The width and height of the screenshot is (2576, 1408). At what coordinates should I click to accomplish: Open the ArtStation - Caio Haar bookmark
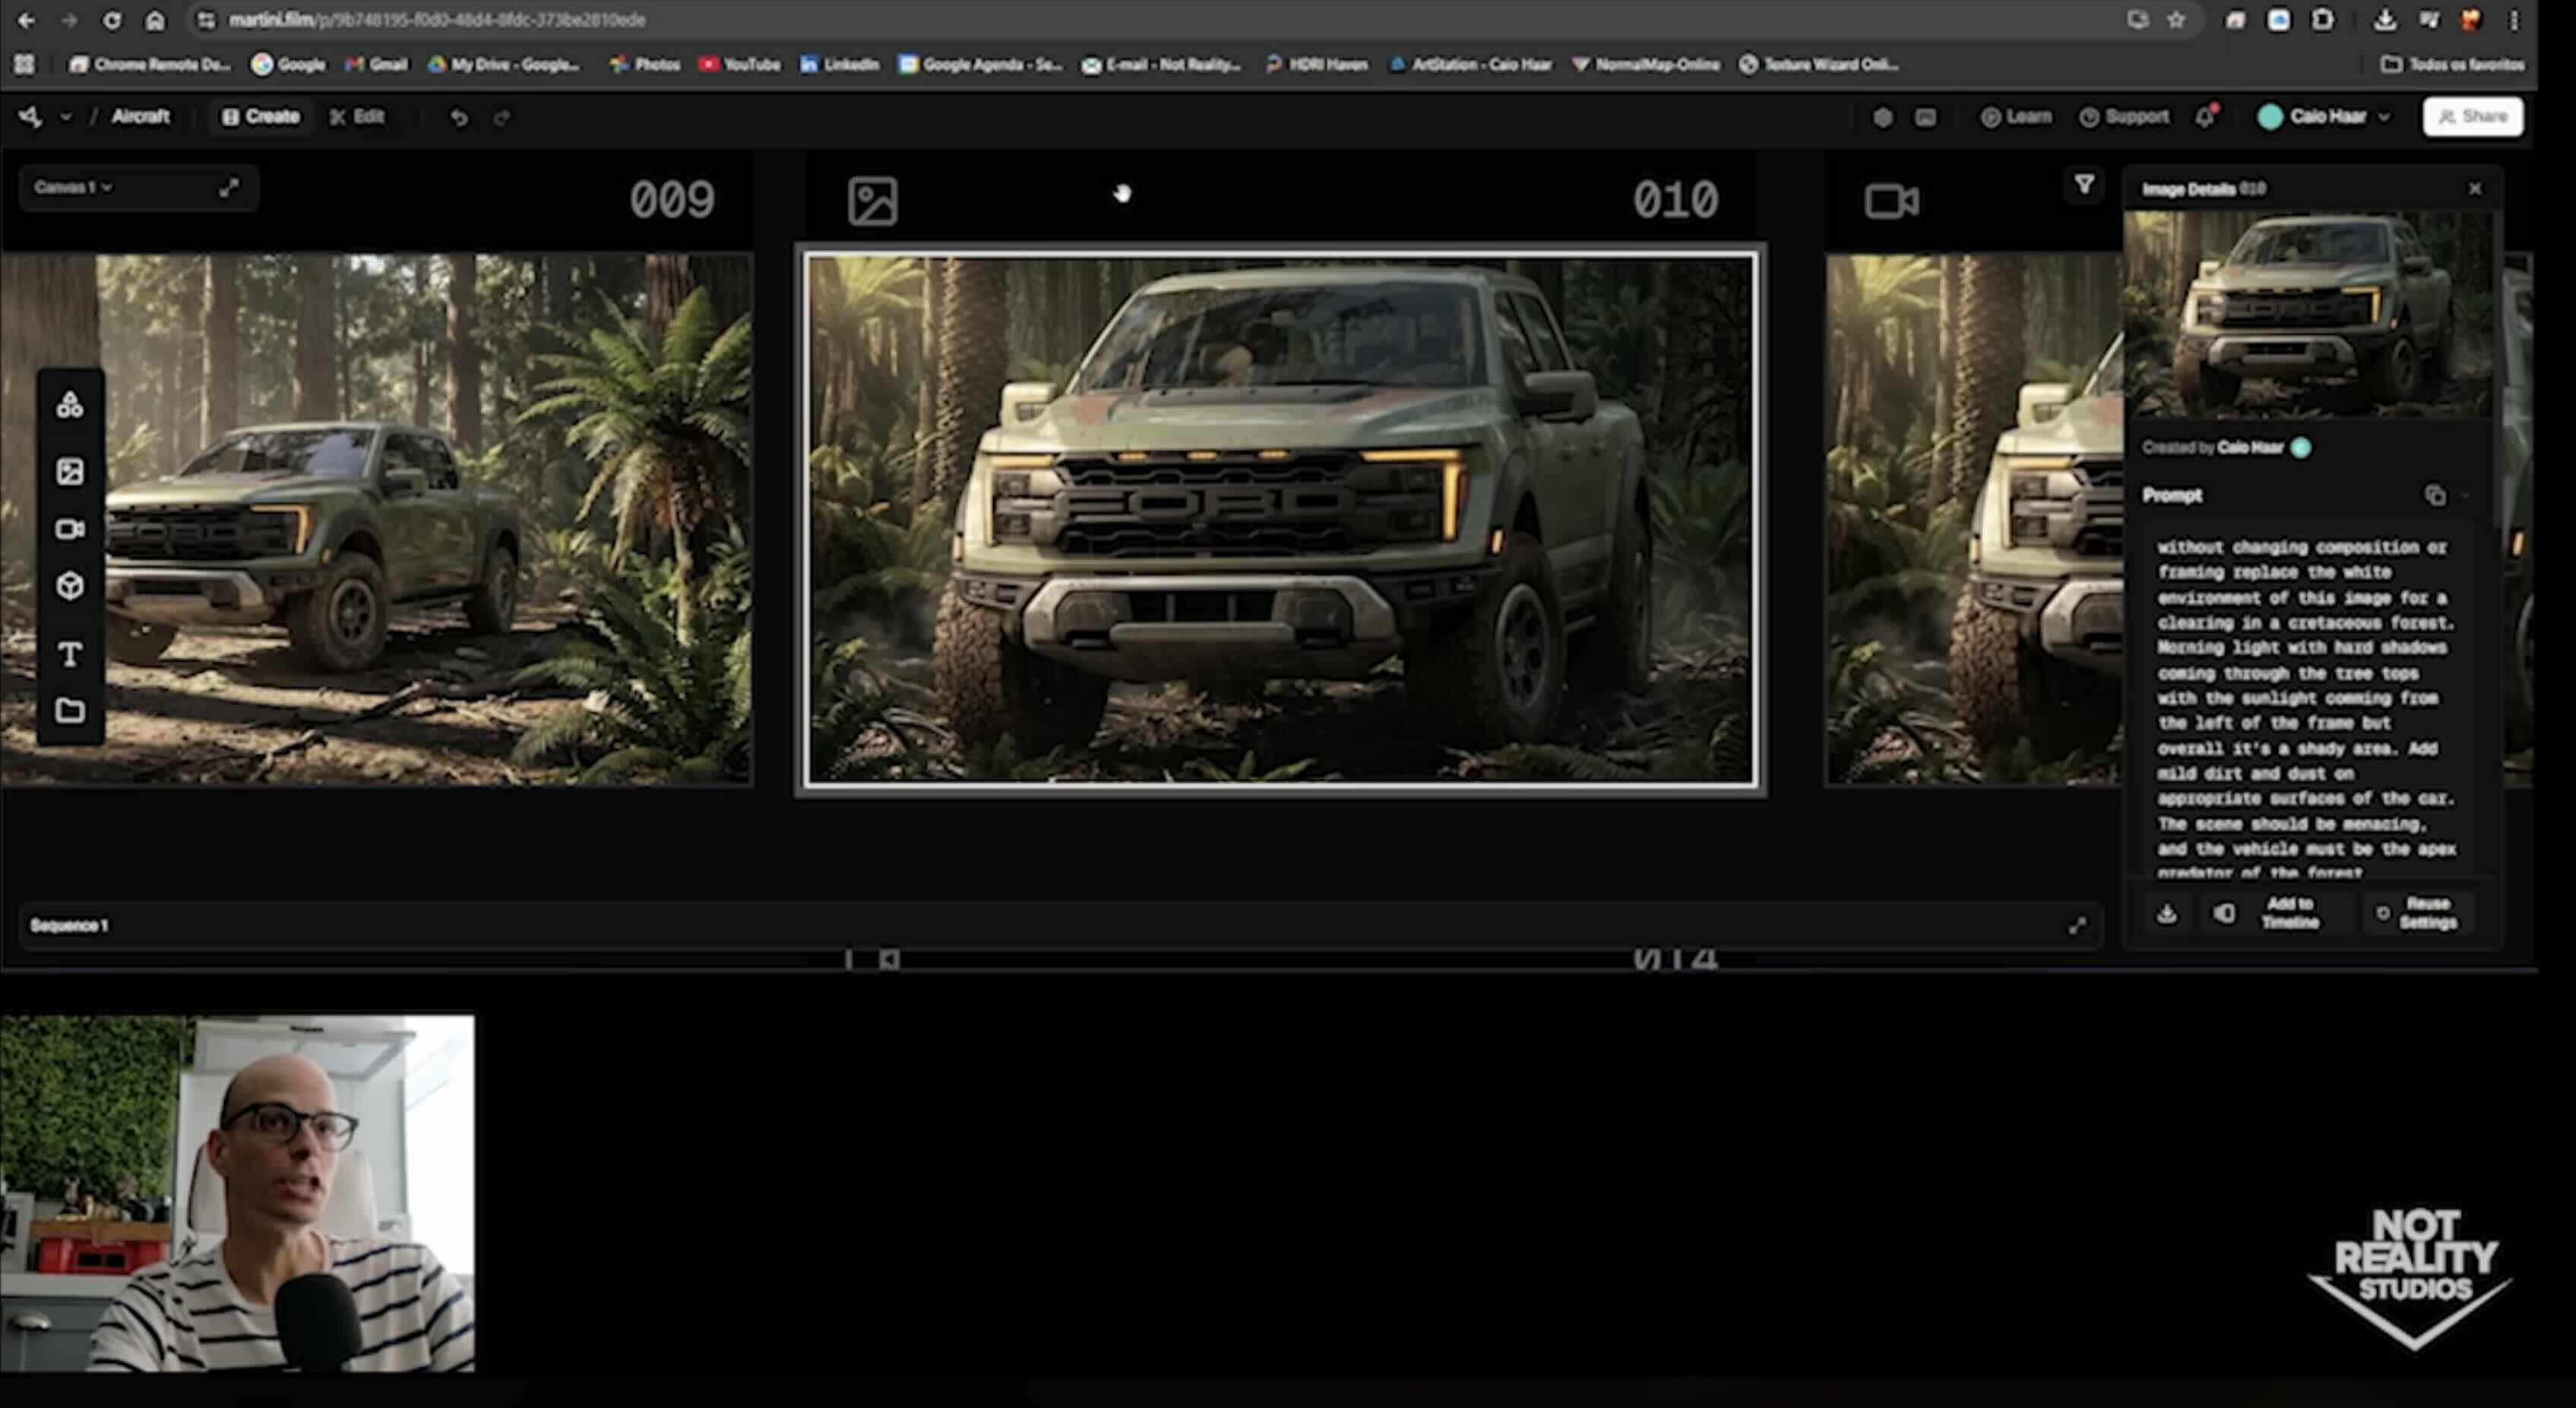tap(1470, 64)
